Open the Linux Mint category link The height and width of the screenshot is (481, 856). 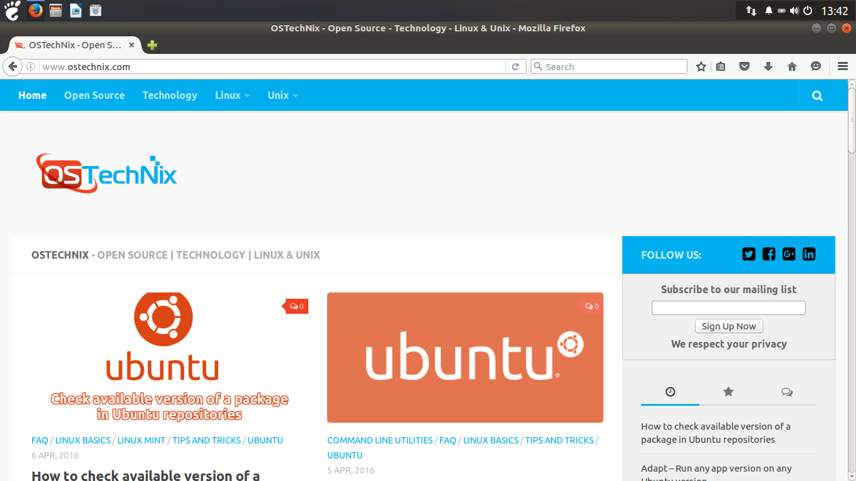[x=142, y=440]
